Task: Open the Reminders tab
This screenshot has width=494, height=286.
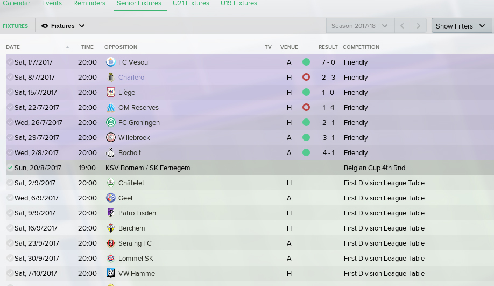Action: tap(89, 3)
